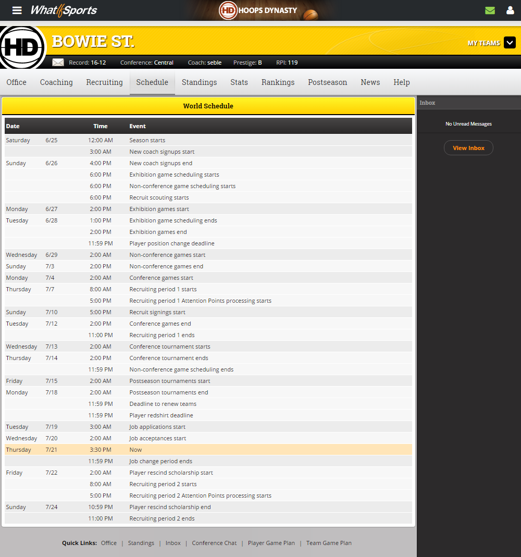Open Team Game Plan from Quick Links
The image size is (521, 557).
(x=329, y=543)
